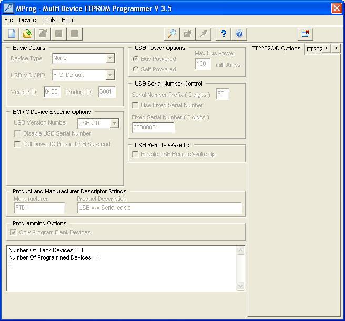Click the Manufacturer text field
Screen dimensions: 345x321
(39, 208)
